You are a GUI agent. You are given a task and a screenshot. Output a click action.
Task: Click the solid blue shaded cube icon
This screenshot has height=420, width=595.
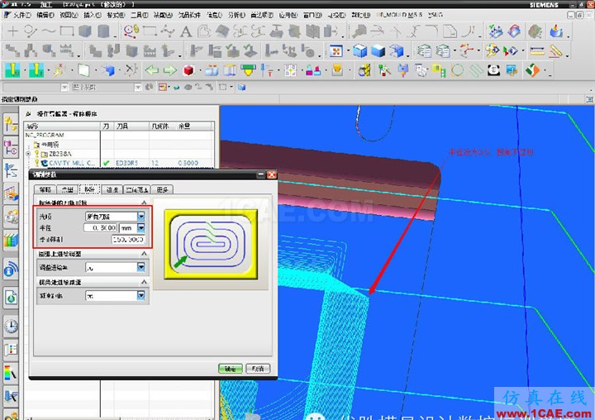[x=378, y=51]
